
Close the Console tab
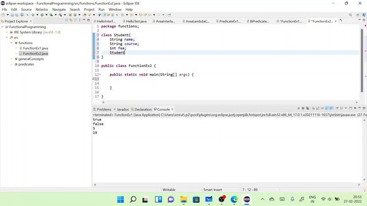click(172, 109)
